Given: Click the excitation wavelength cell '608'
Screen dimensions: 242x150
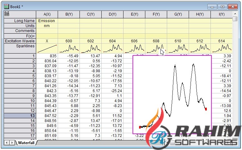Looking at the screenshot, I should click(156, 41).
